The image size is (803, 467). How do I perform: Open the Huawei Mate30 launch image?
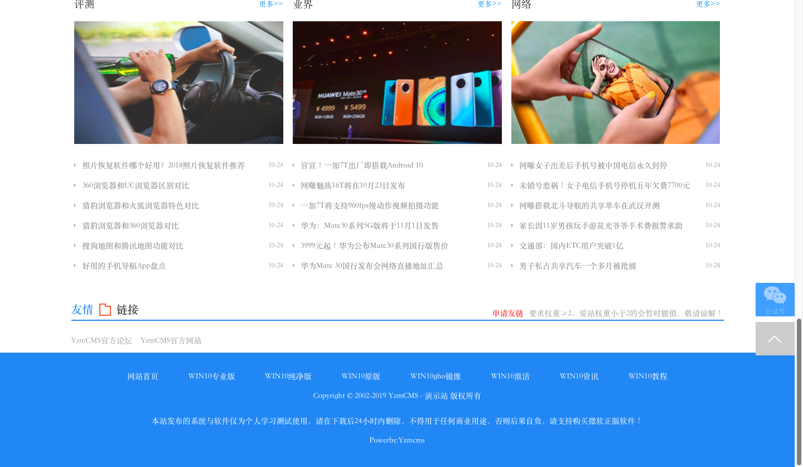397,83
